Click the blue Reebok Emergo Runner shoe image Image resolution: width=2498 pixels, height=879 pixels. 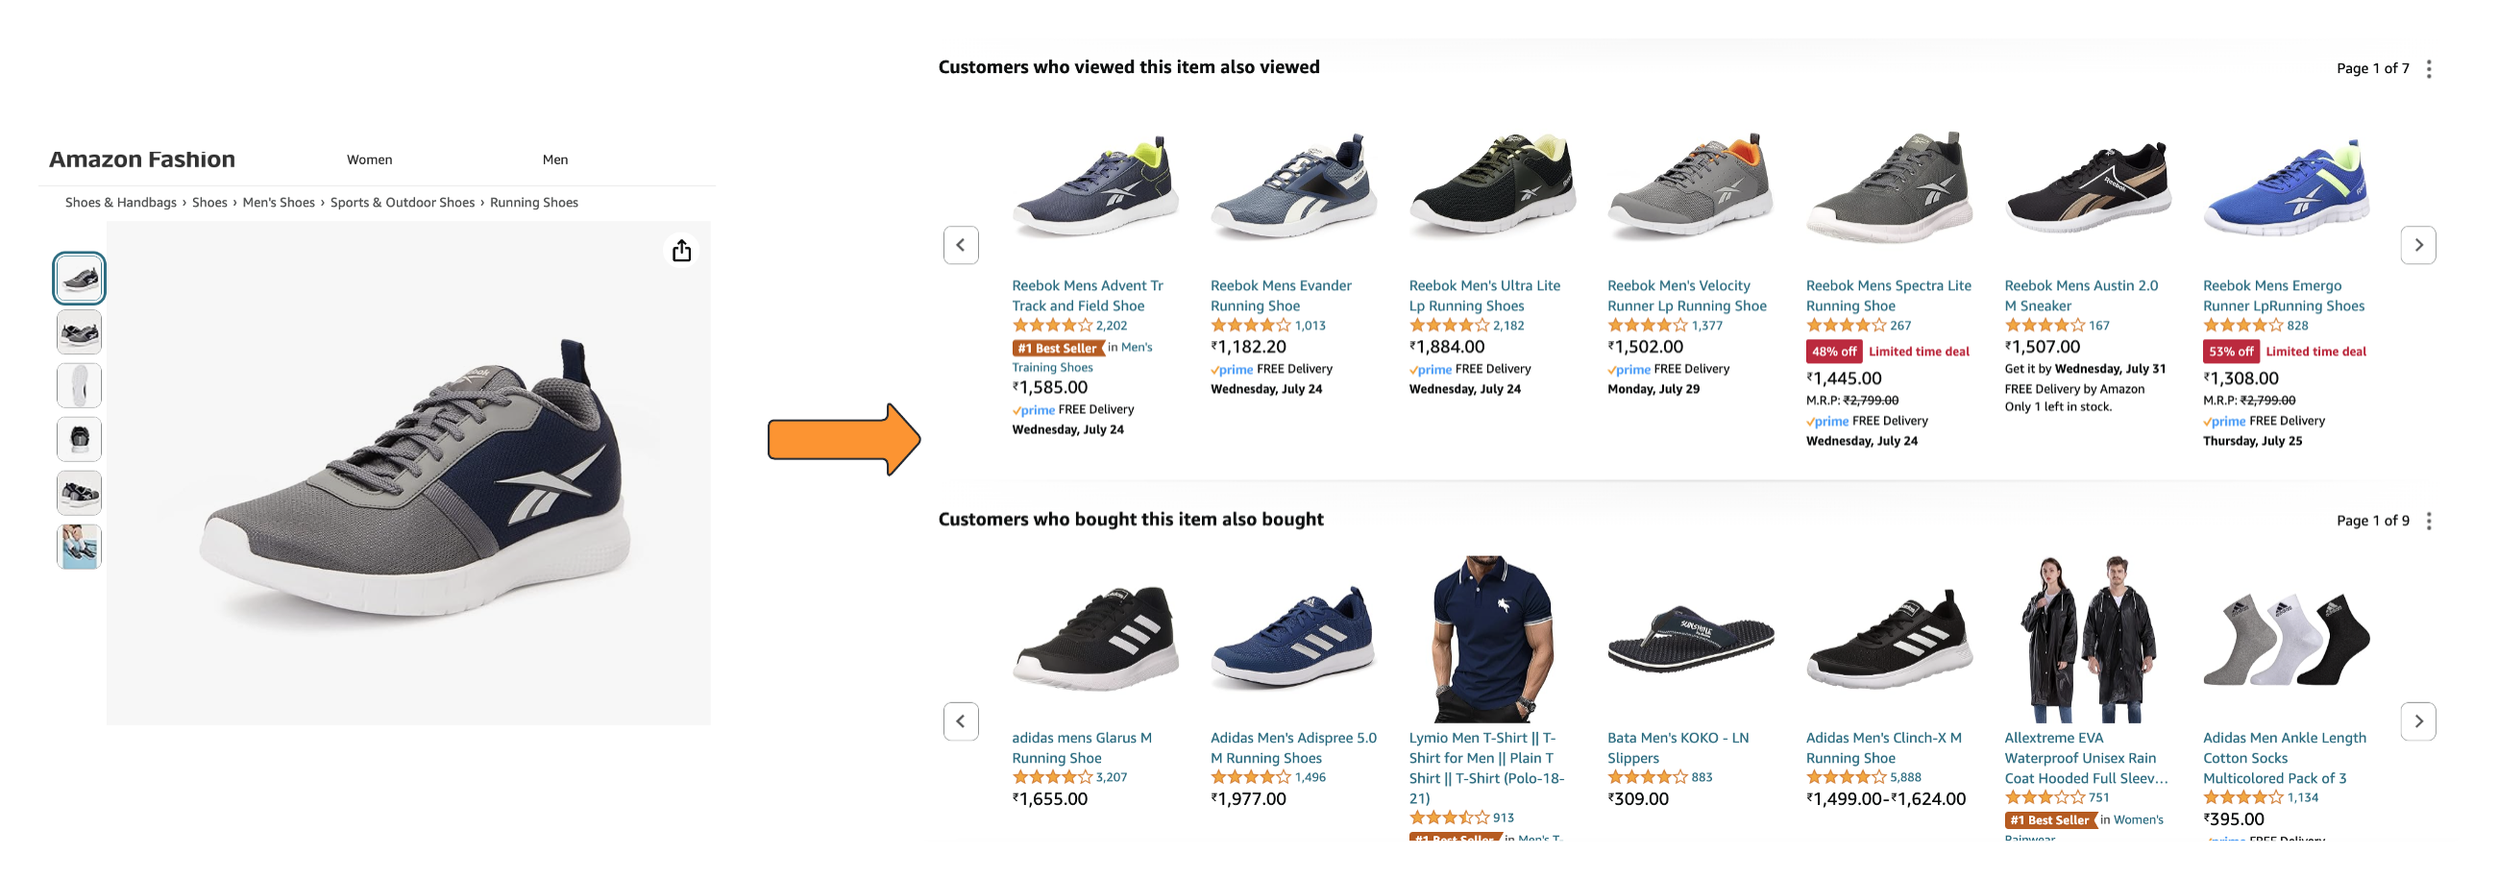(x=2286, y=188)
